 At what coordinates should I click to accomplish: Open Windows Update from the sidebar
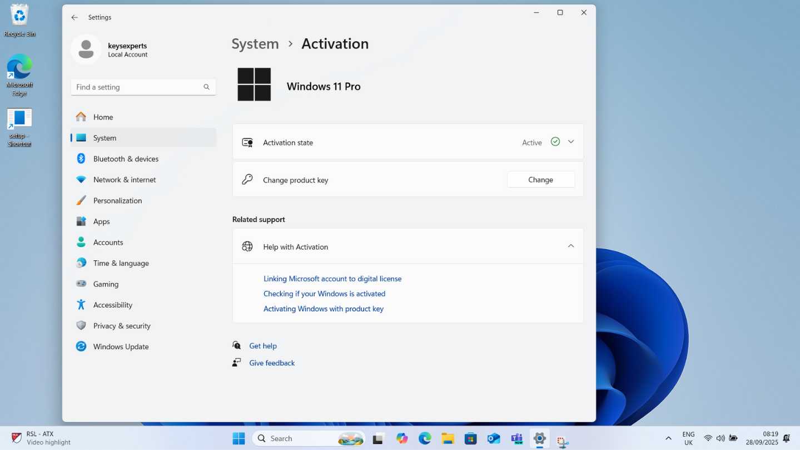pos(121,347)
